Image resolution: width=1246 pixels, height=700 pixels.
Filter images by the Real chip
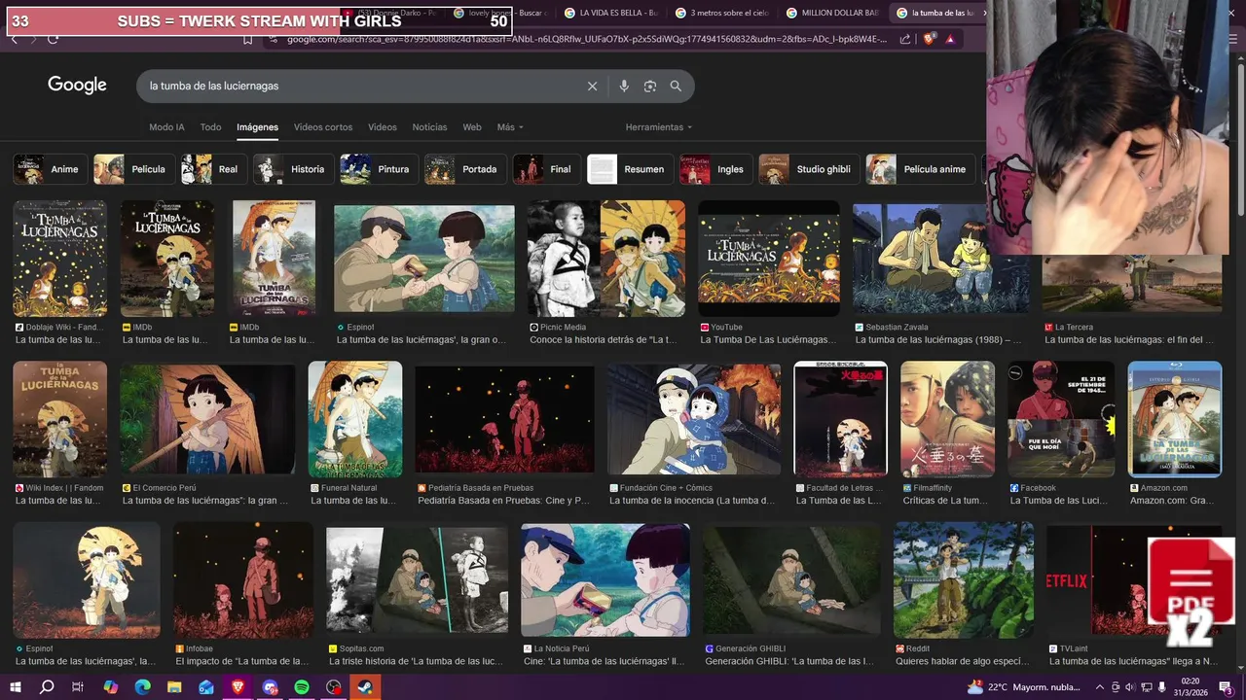(x=214, y=169)
